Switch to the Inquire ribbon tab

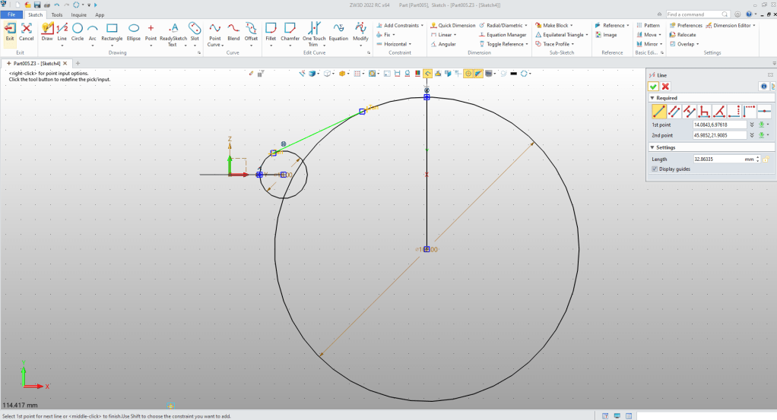coord(78,14)
